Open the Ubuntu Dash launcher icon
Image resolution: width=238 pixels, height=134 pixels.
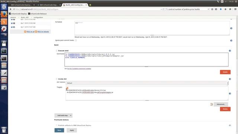(x=4, y=7)
